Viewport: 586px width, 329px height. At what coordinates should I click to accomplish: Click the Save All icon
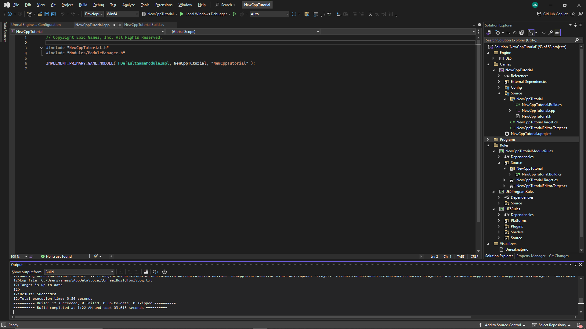[x=53, y=14]
